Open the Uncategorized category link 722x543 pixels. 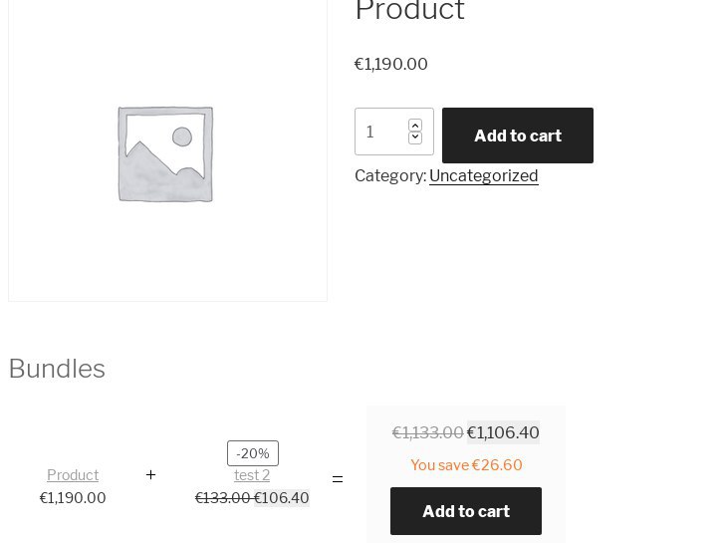[x=483, y=176]
